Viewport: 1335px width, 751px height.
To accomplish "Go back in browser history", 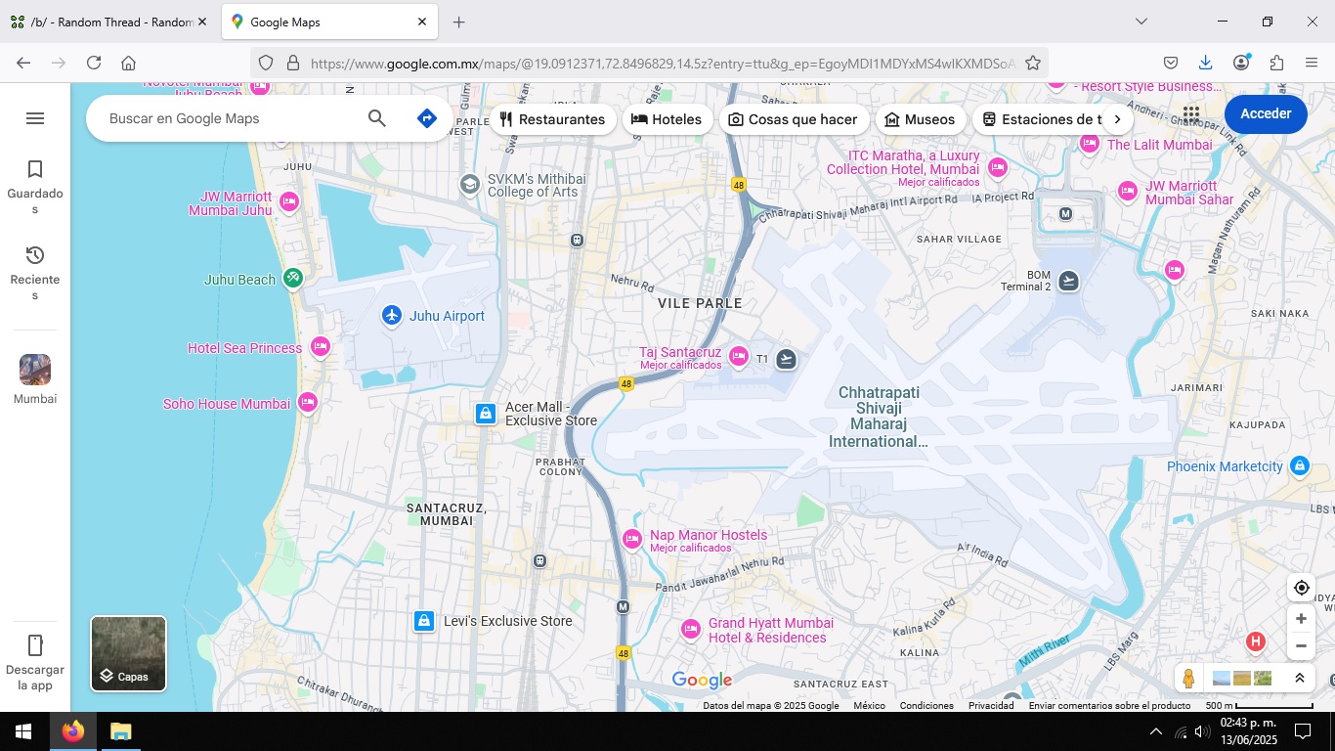I will (x=23, y=63).
